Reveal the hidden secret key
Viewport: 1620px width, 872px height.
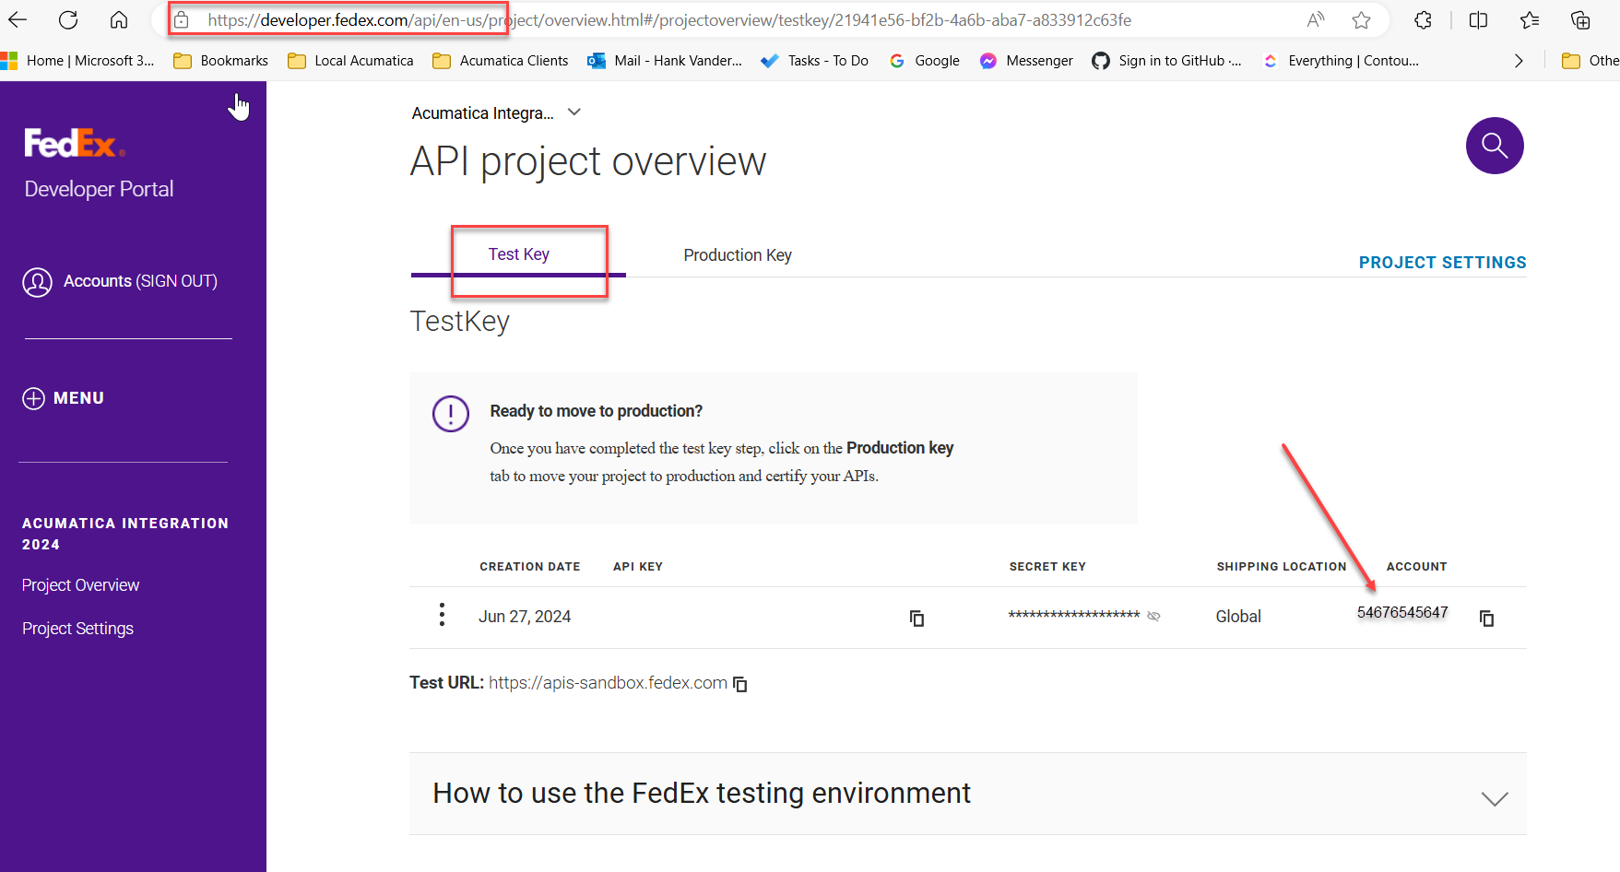click(1153, 616)
